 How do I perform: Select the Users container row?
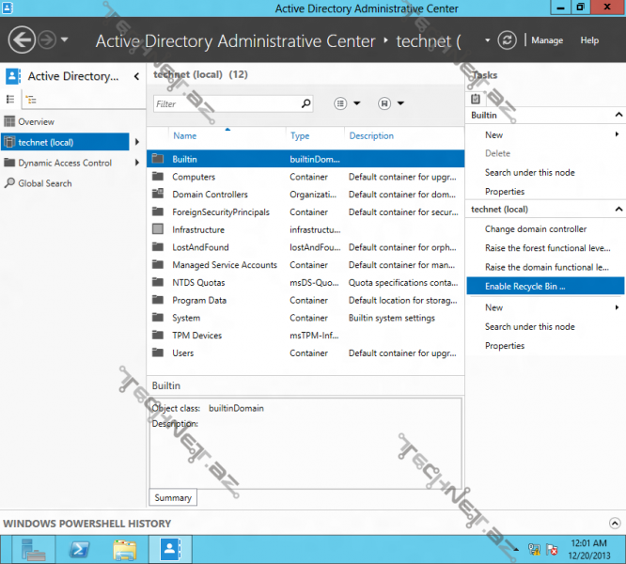(x=305, y=352)
